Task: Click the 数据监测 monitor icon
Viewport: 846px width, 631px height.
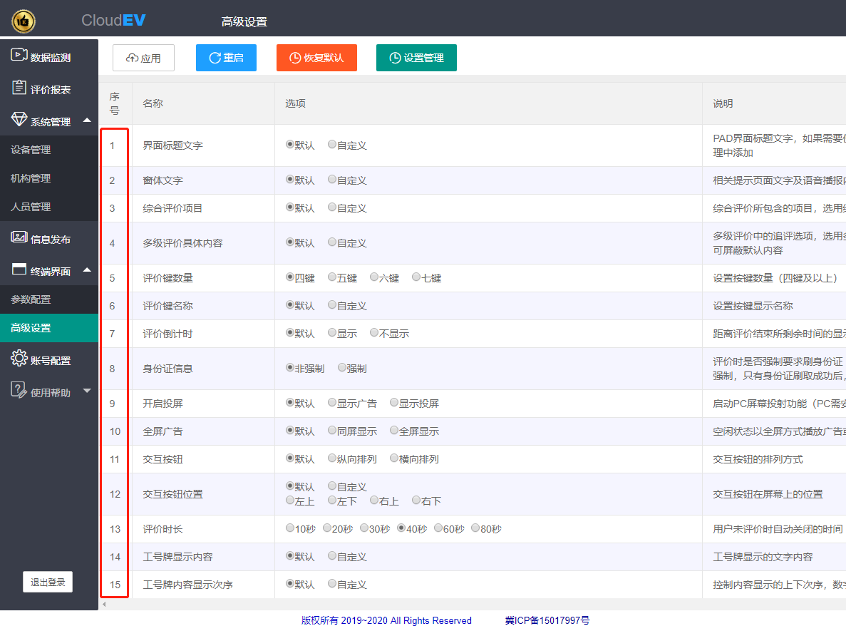Action: (19, 55)
